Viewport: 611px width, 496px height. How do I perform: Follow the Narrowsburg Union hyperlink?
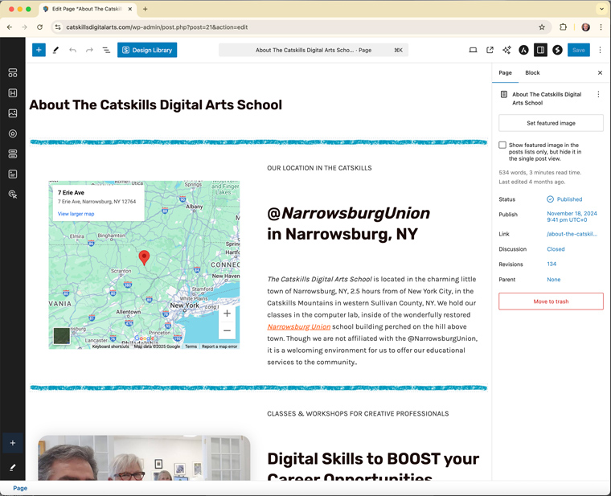tap(299, 327)
